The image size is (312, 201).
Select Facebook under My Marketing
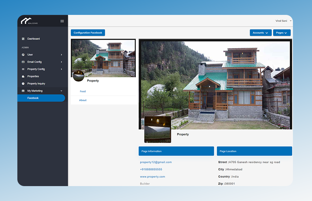coord(41,98)
